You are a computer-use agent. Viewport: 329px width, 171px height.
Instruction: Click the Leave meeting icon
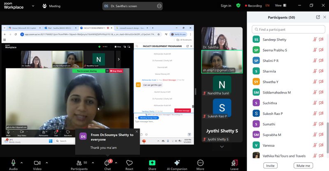click(234, 163)
